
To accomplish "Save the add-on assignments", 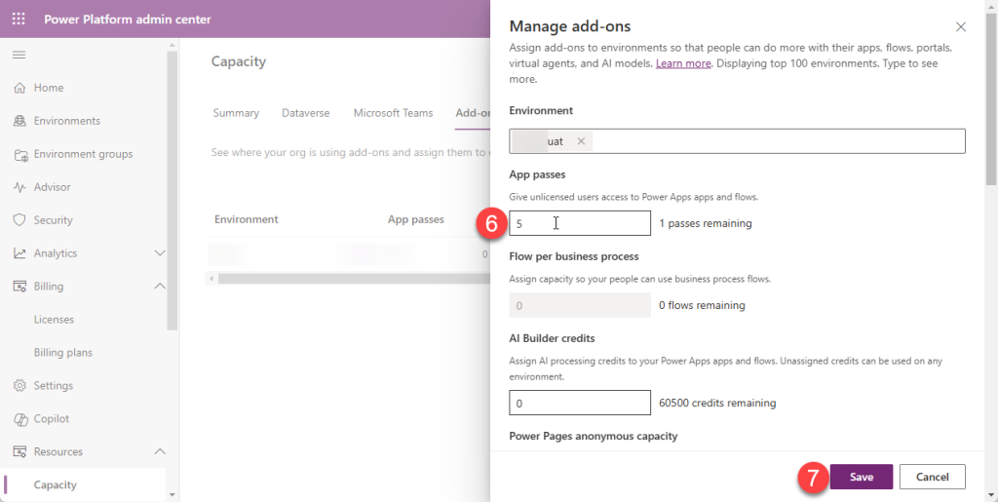I will click(x=862, y=477).
